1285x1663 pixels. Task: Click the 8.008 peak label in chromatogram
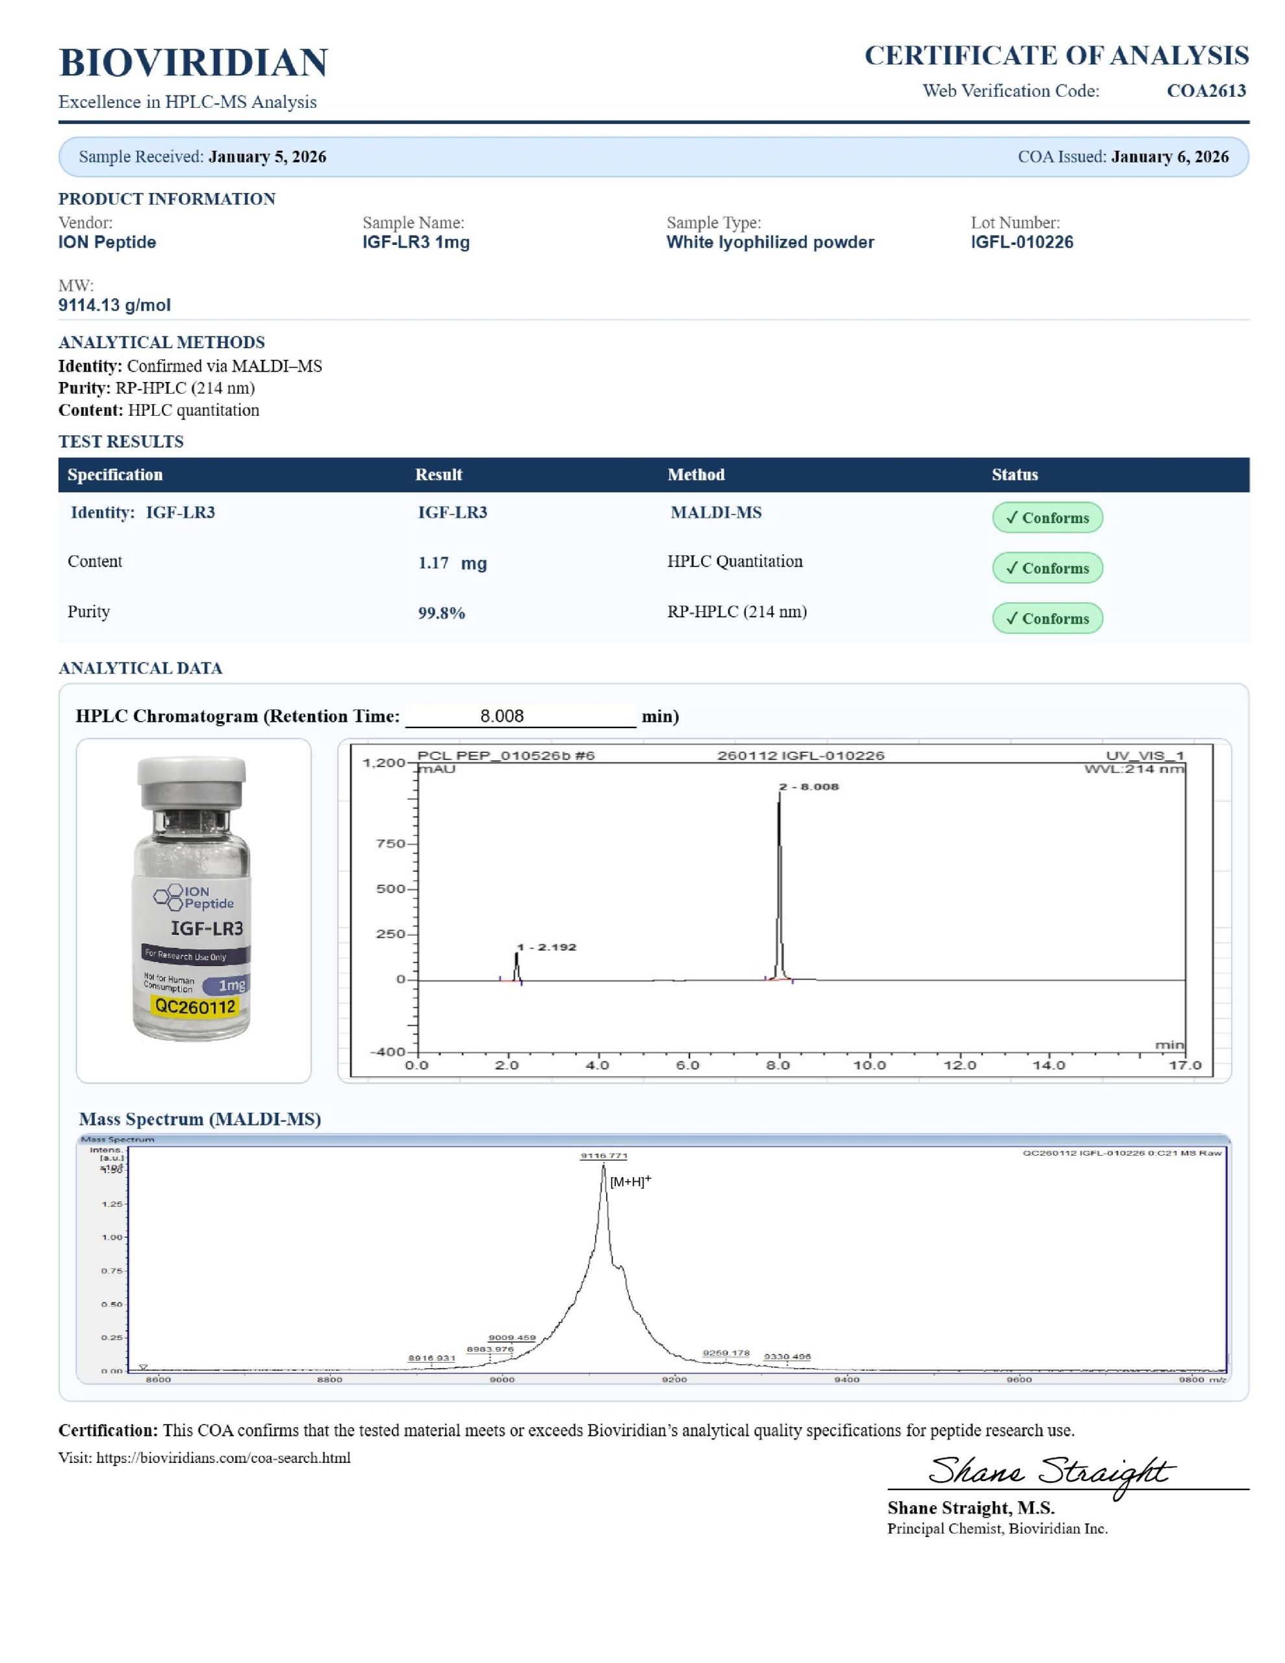pos(808,787)
